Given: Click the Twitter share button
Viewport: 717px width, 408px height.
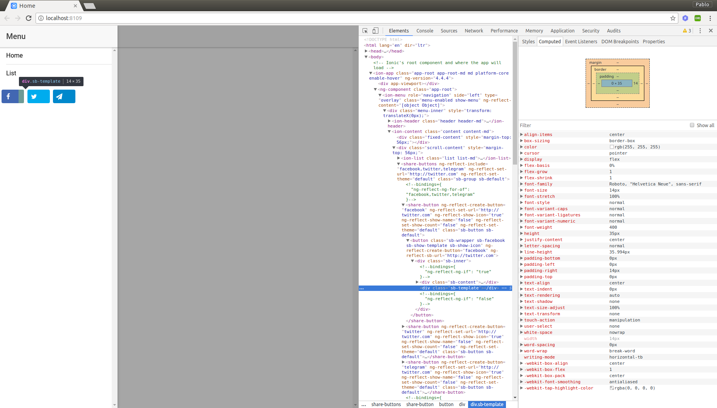Looking at the screenshot, I should 39,96.
